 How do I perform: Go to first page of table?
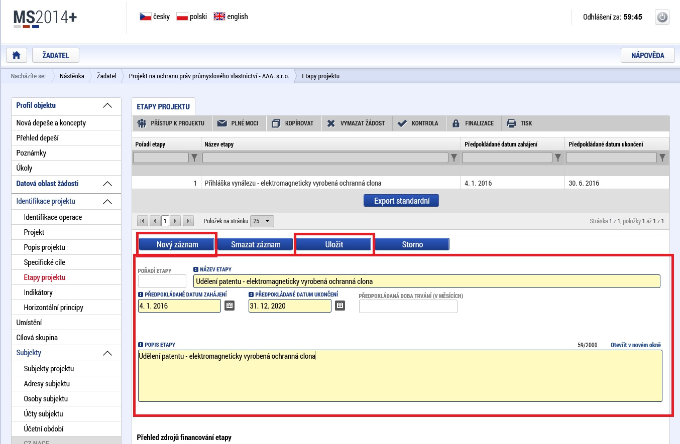pos(143,221)
